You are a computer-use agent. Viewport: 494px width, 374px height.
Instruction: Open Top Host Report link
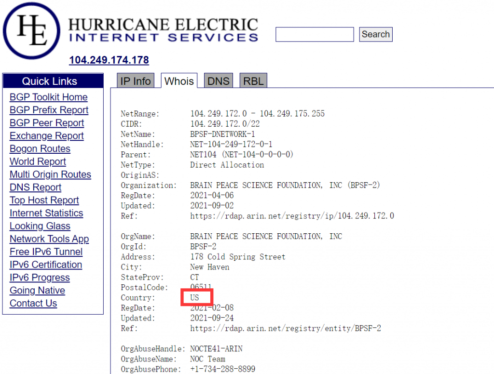point(44,200)
